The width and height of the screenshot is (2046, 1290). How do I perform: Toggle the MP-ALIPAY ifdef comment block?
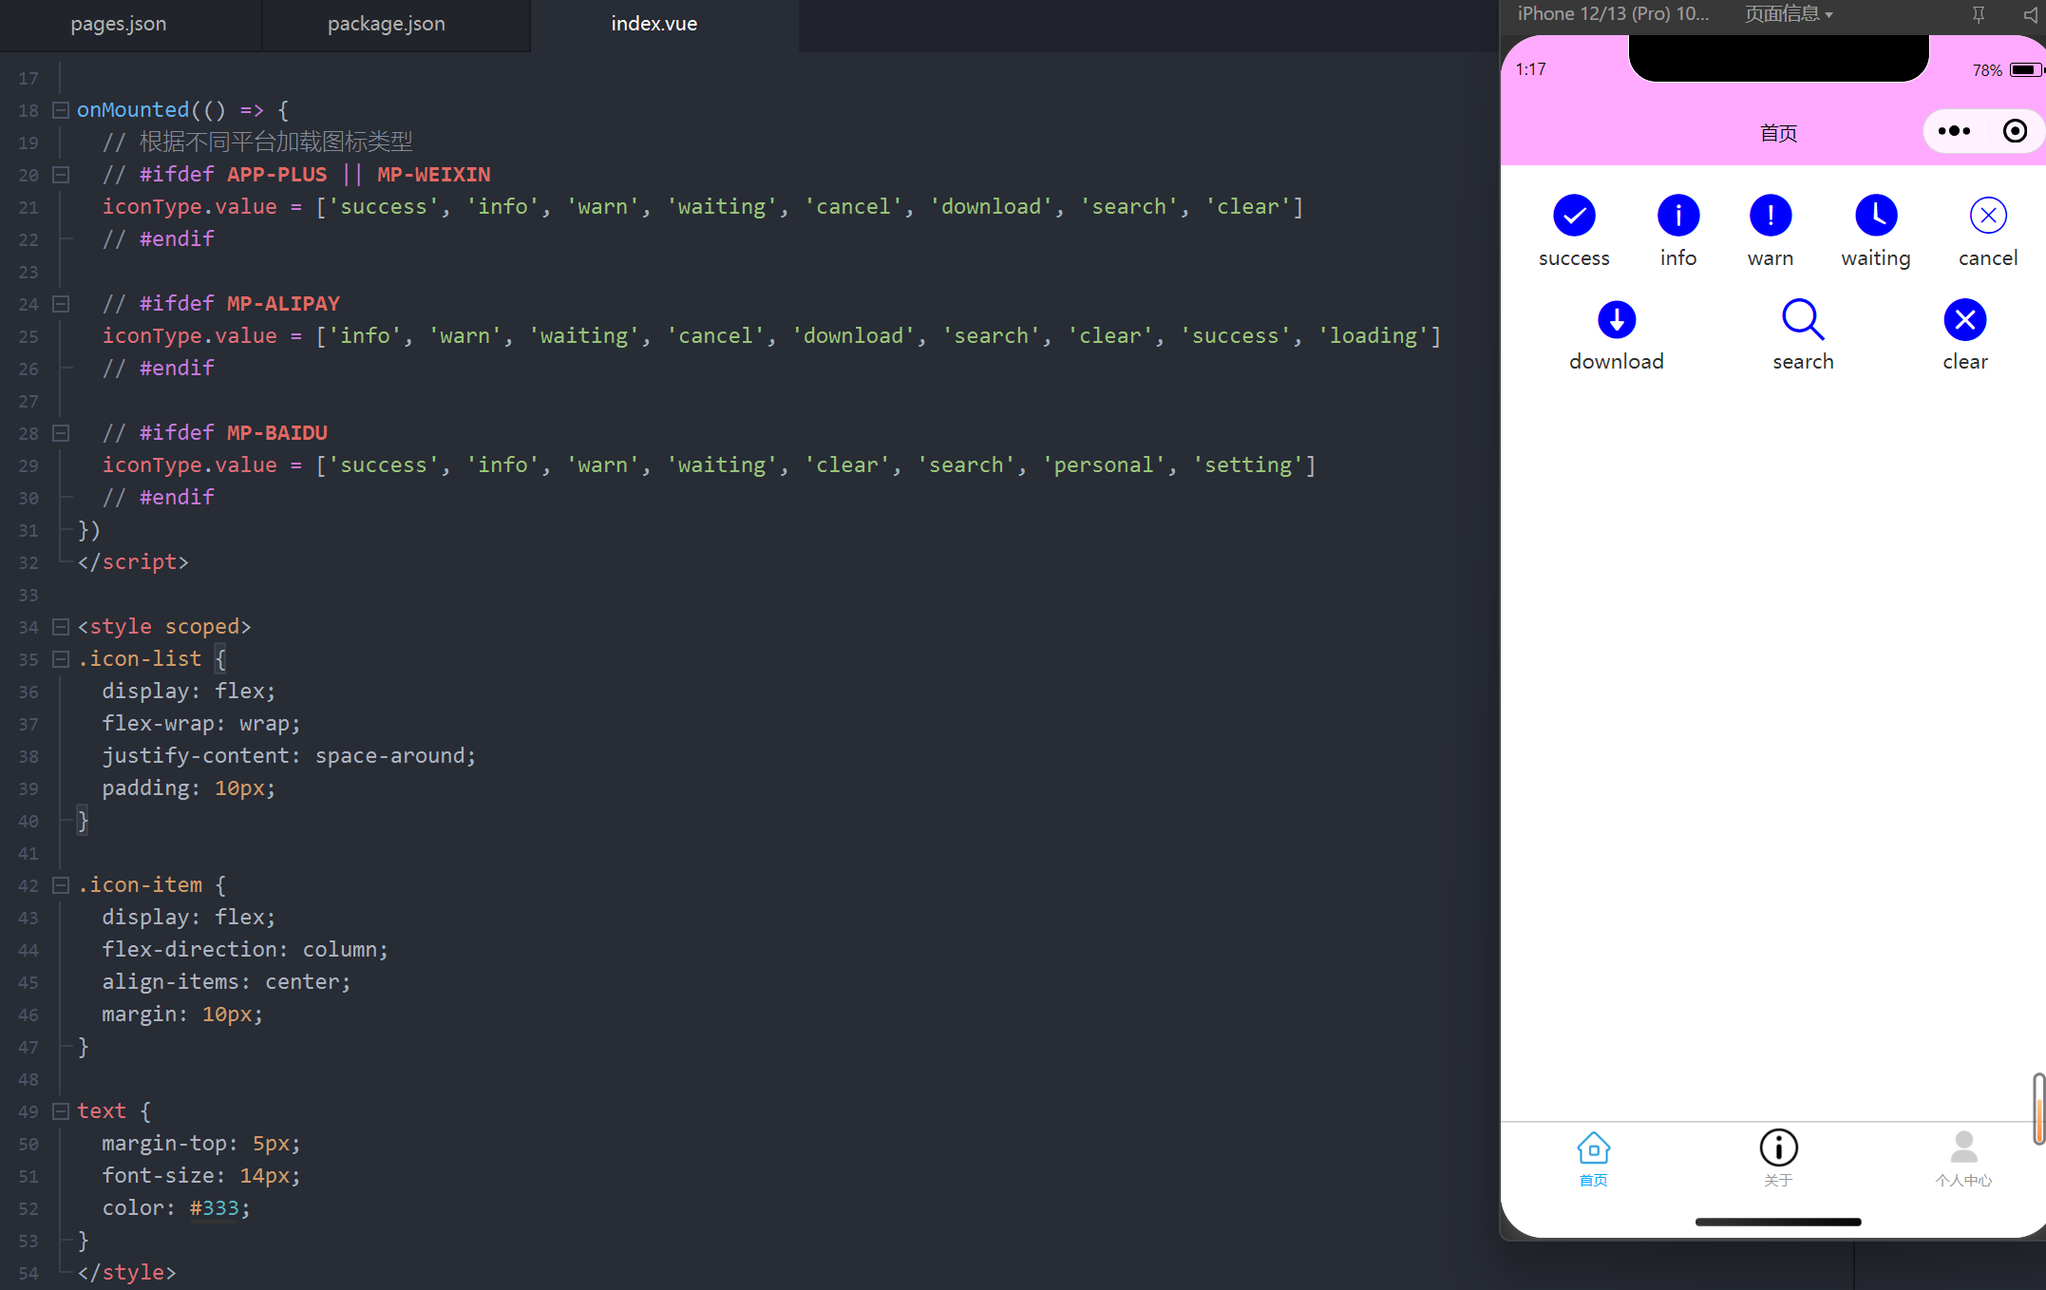61,303
